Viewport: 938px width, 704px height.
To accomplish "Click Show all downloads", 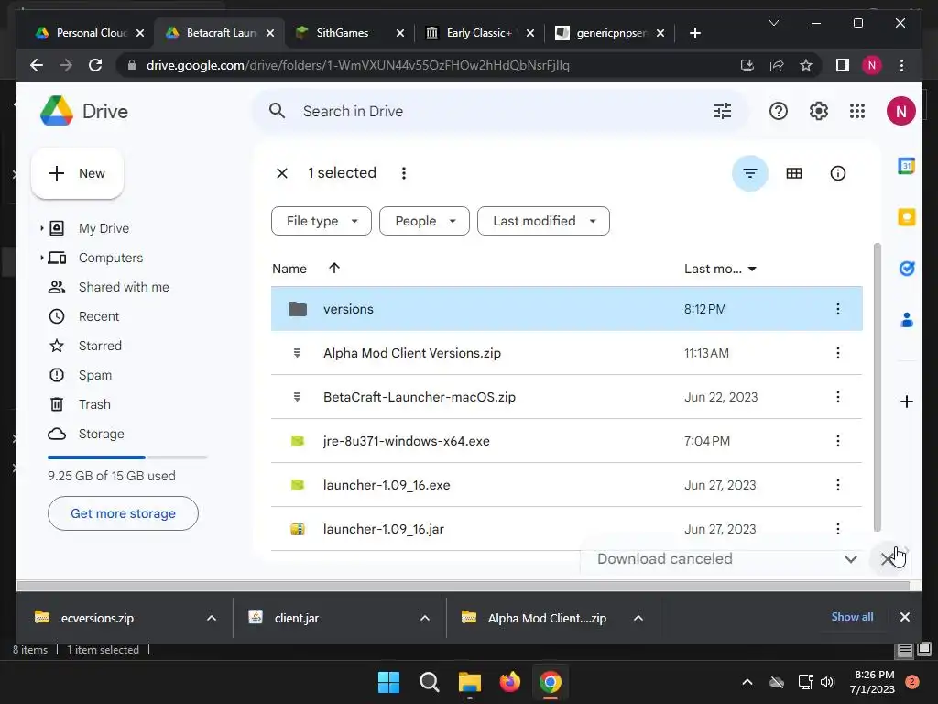I will [852, 617].
